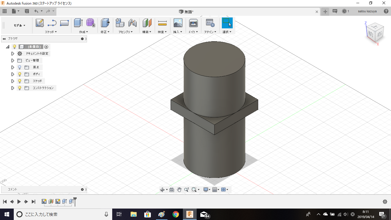The height and width of the screenshot is (220, 391).
Task: Play the timeline
Action: [19, 202]
